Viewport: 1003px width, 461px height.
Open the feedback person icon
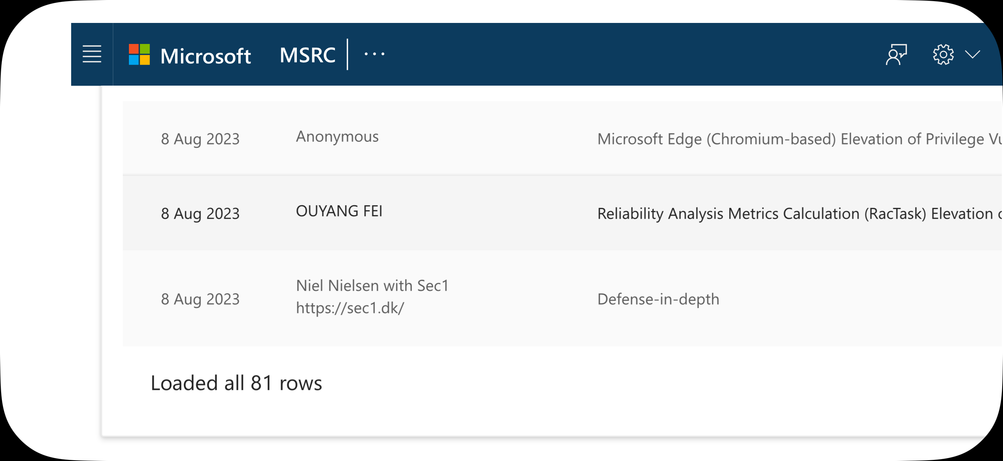(x=896, y=54)
